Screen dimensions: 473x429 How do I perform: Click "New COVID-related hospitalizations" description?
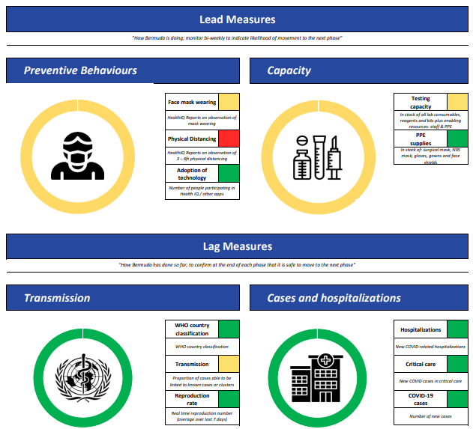(430, 347)
